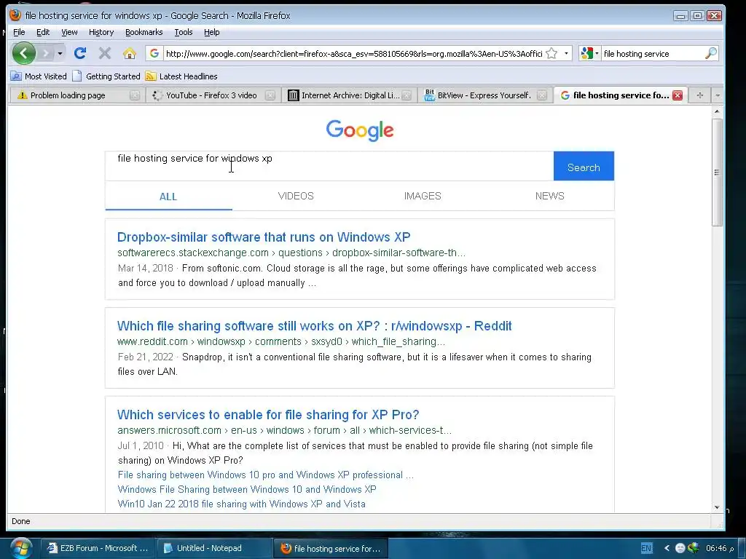
Task: Click the Google page search query field
Action: (x=329, y=166)
